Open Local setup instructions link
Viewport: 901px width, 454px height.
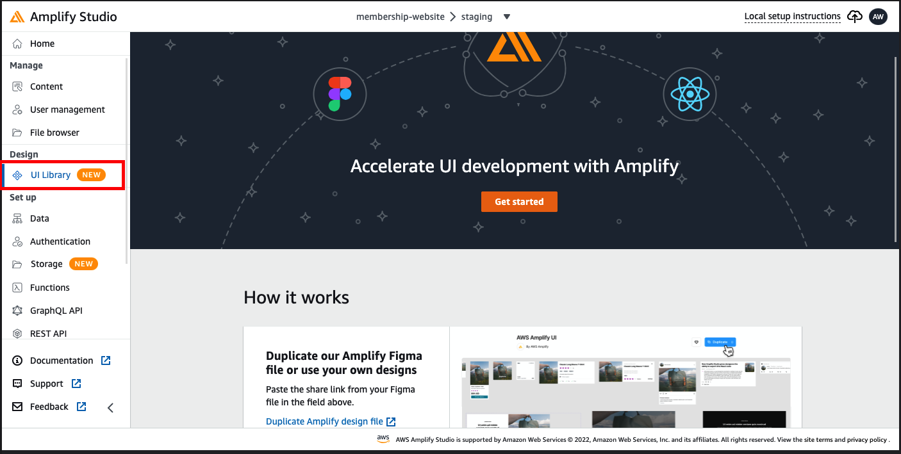(x=792, y=17)
